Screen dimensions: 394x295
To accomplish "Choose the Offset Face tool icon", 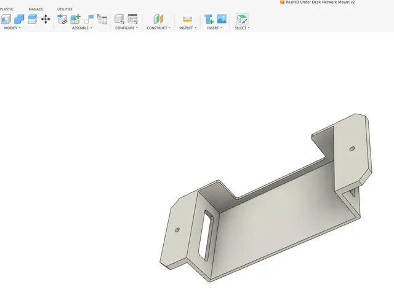I will (x=33, y=19).
